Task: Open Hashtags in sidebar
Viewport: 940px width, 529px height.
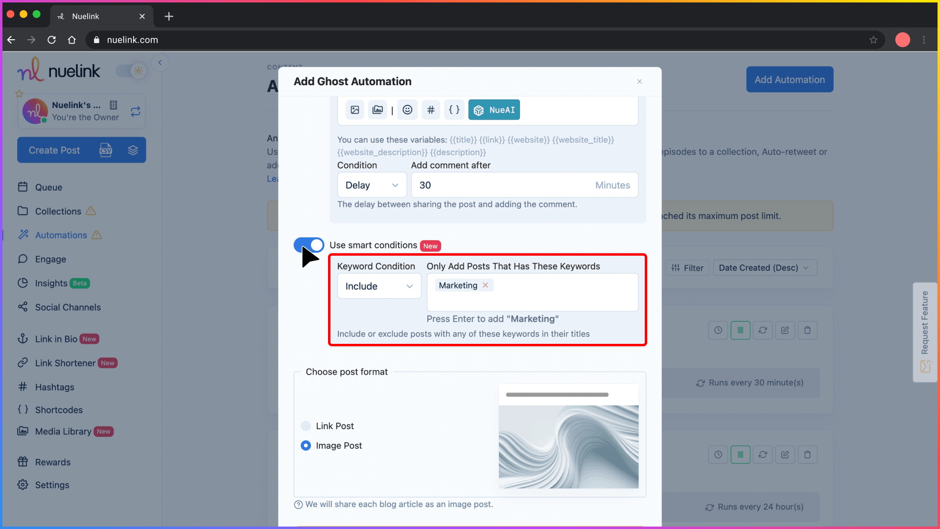Action: tap(54, 387)
